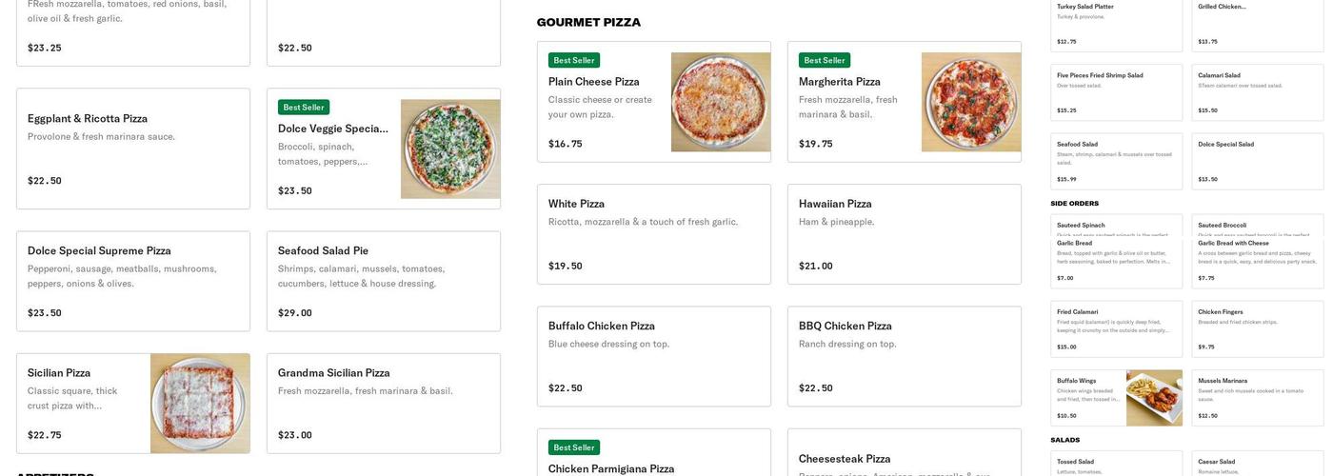Image resolution: width=1333 pixels, height=476 pixels.
Task: Select the Hawaiian Pizza item
Action: point(904,234)
